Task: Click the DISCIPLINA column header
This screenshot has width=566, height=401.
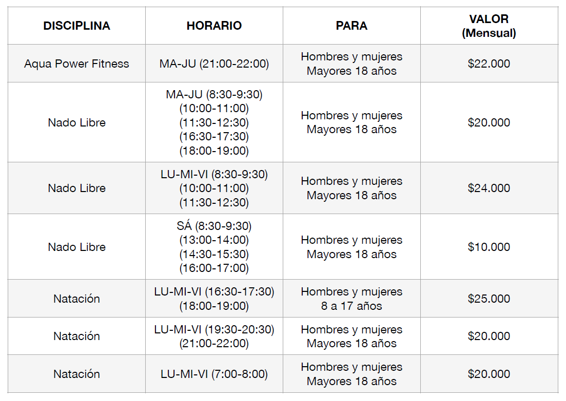Action: 76,26
